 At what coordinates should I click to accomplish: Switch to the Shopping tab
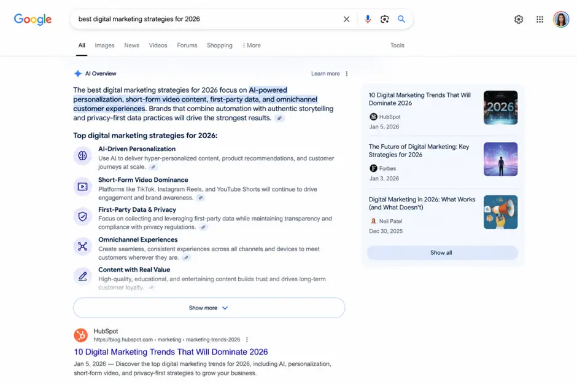[220, 45]
